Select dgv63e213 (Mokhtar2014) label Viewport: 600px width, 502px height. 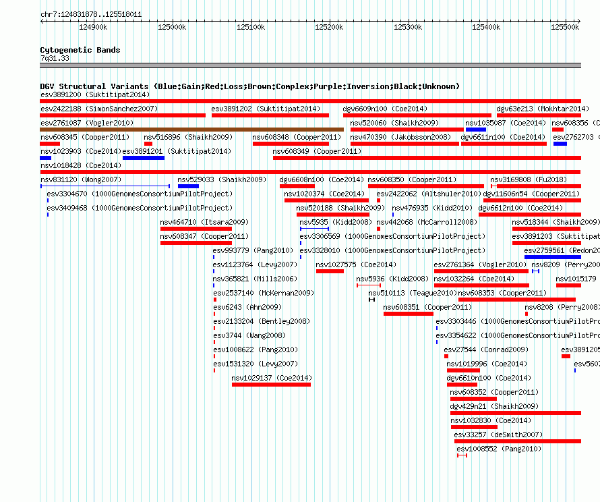[543, 109]
